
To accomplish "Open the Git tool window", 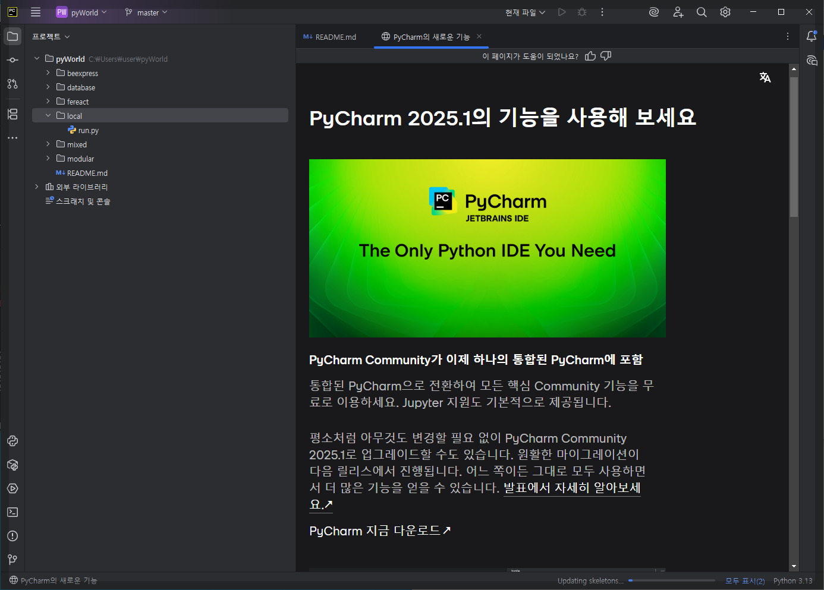I will 12,560.
